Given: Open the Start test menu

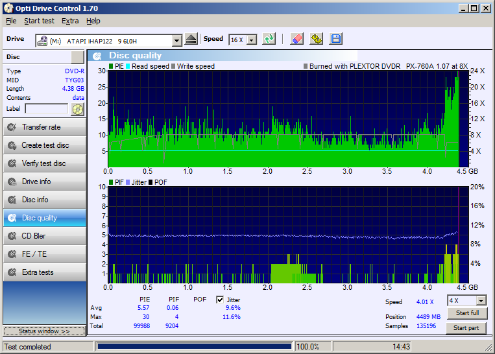Looking at the screenshot, I should pos(39,21).
